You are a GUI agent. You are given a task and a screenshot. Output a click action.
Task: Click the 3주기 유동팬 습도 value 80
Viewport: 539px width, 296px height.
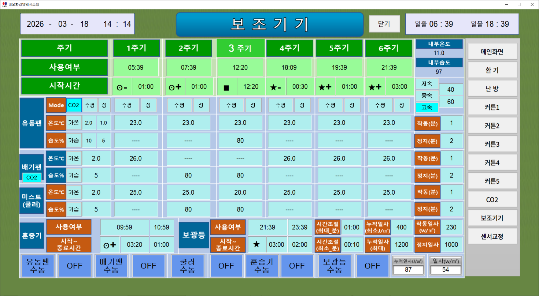240,140
